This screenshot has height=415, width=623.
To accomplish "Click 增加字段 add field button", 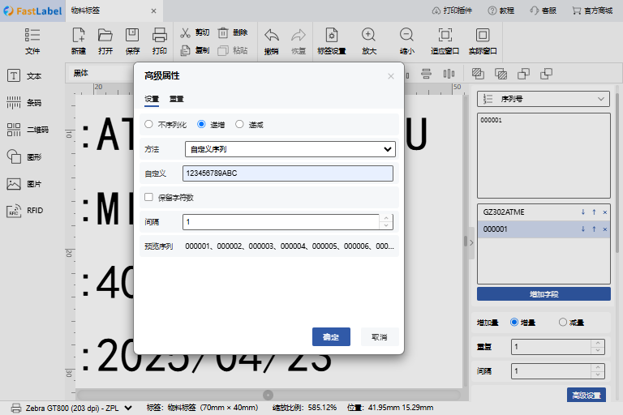I will (x=544, y=294).
